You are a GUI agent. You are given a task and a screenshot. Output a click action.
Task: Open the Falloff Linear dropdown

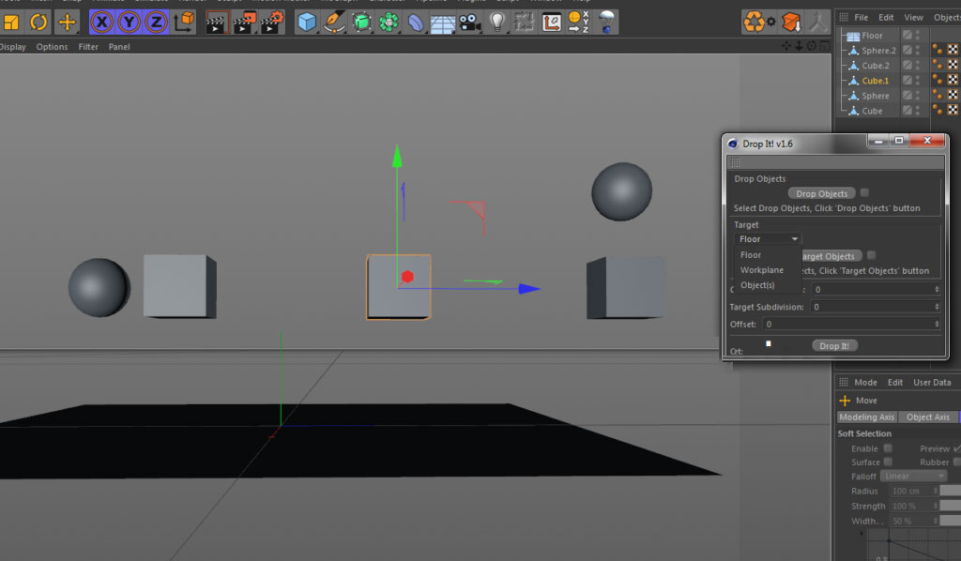[913, 476]
